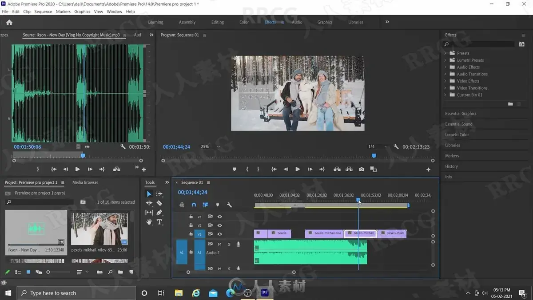533x300 pixels.
Task: Click Lift button in Program monitor
Action: coord(337,170)
